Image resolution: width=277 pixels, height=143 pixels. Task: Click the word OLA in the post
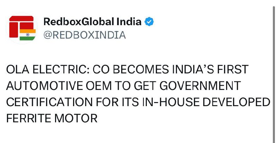(18, 69)
